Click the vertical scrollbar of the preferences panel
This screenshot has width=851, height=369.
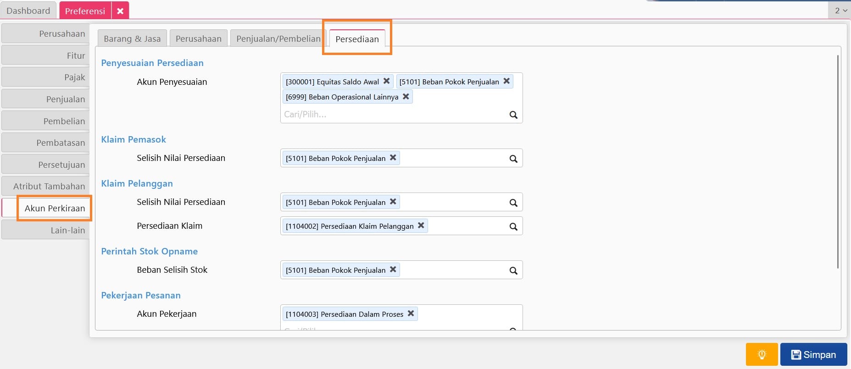click(x=838, y=161)
